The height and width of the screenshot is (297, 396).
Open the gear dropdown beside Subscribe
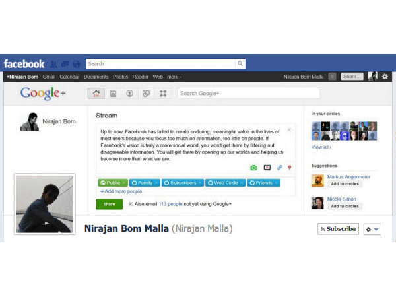point(372,229)
